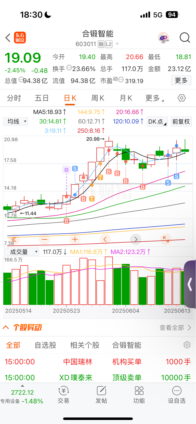The image size is (196, 424).
Task: Open the XD璞泰来 alert row
Action: click(98, 377)
